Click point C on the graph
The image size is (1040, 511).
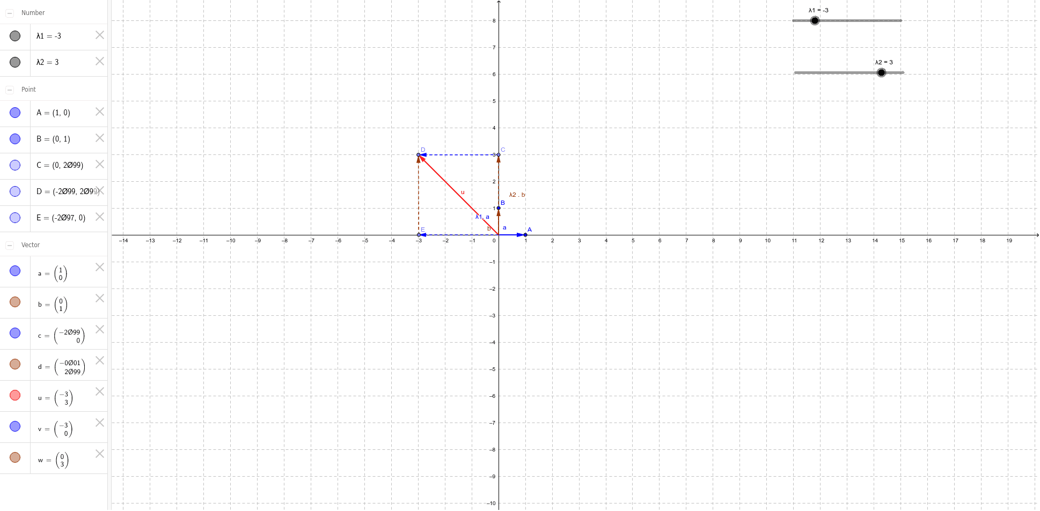click(x=499, y=155)
